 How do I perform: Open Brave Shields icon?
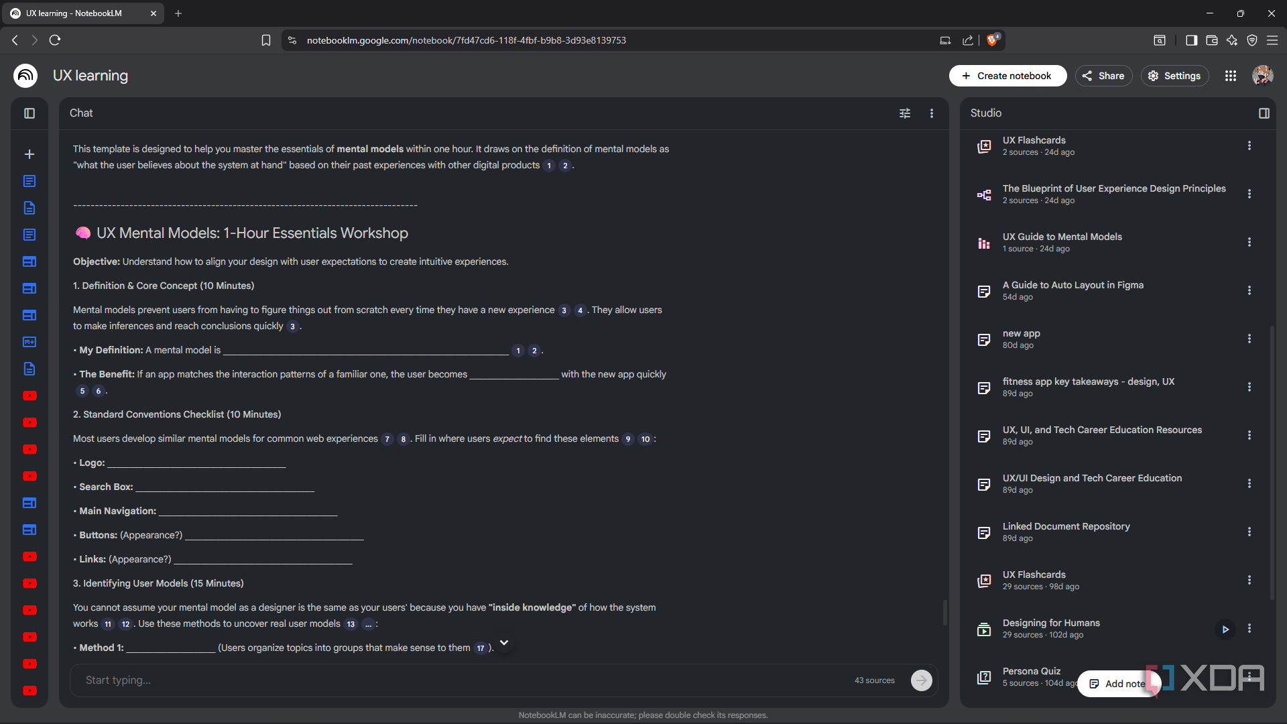tap(993, 40)
